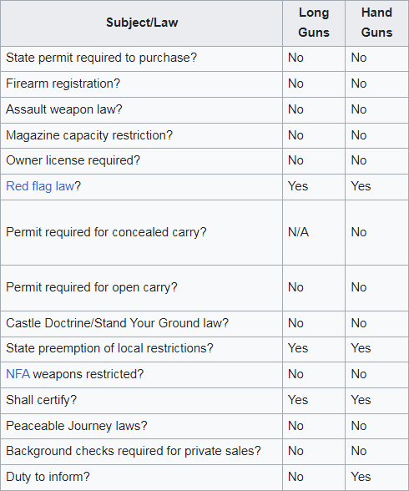This screenshot has width=409, height=491.
Task: Select the Firearm registration row label
Action: [63, 84]
